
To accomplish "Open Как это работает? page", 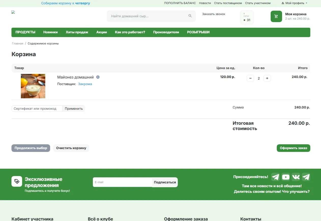I will click(130, 32).
